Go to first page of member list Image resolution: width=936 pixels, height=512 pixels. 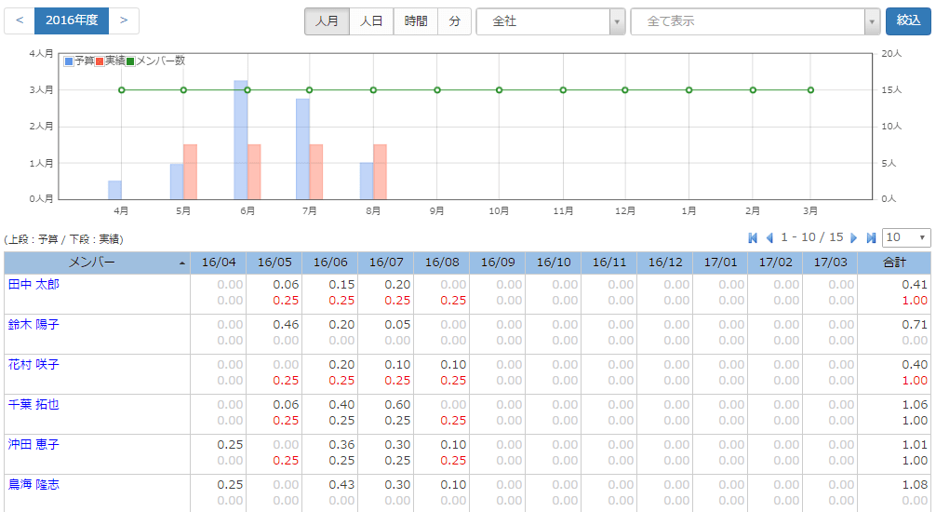pos(753,238)
